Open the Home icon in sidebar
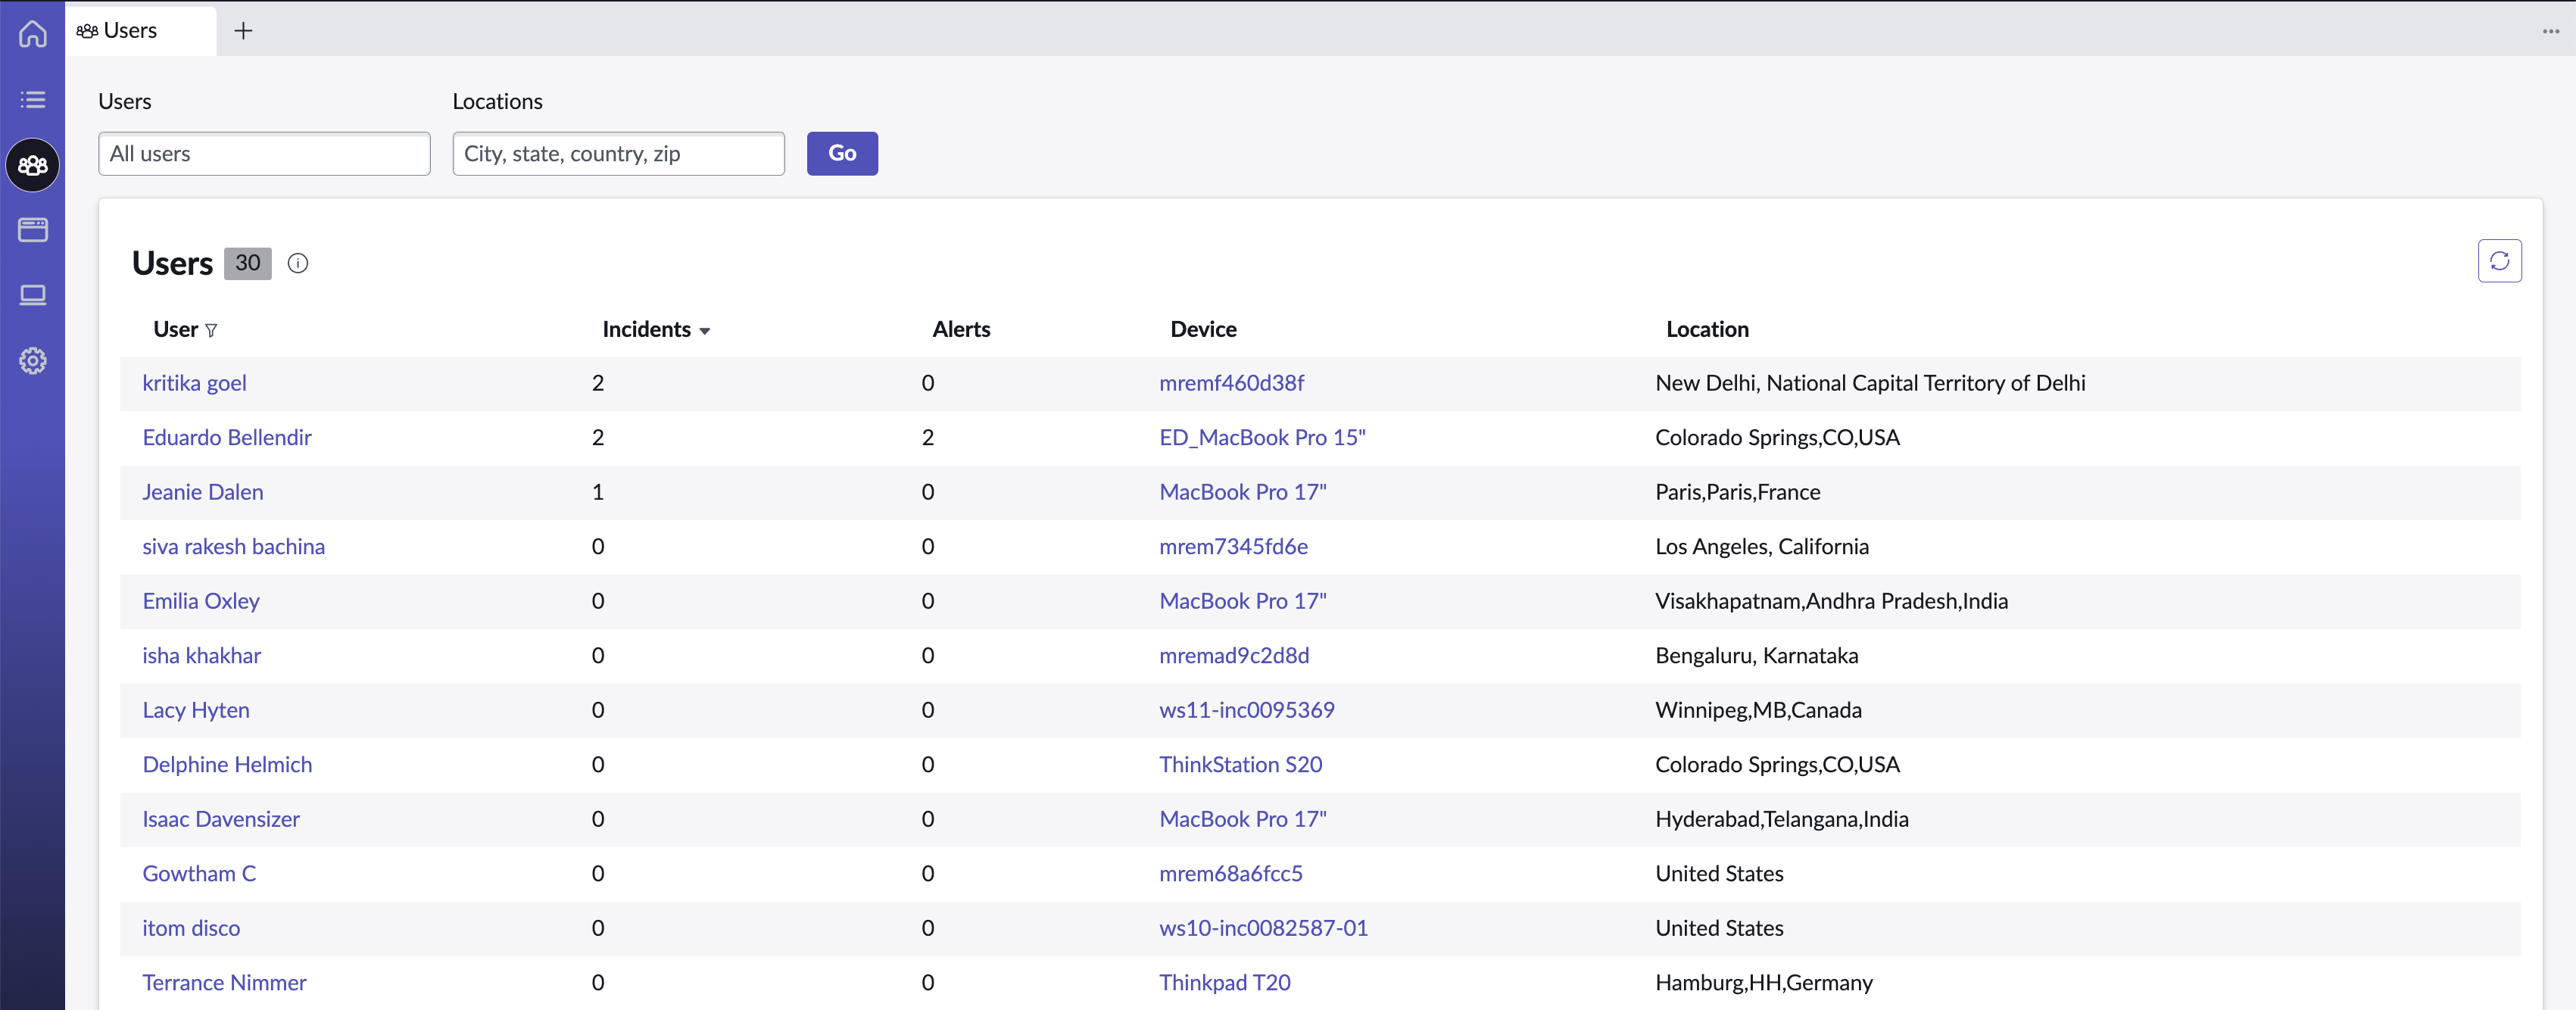 tap(33, 33)
